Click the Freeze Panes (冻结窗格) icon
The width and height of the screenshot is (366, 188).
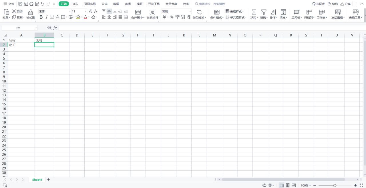[x=338, y=12]
